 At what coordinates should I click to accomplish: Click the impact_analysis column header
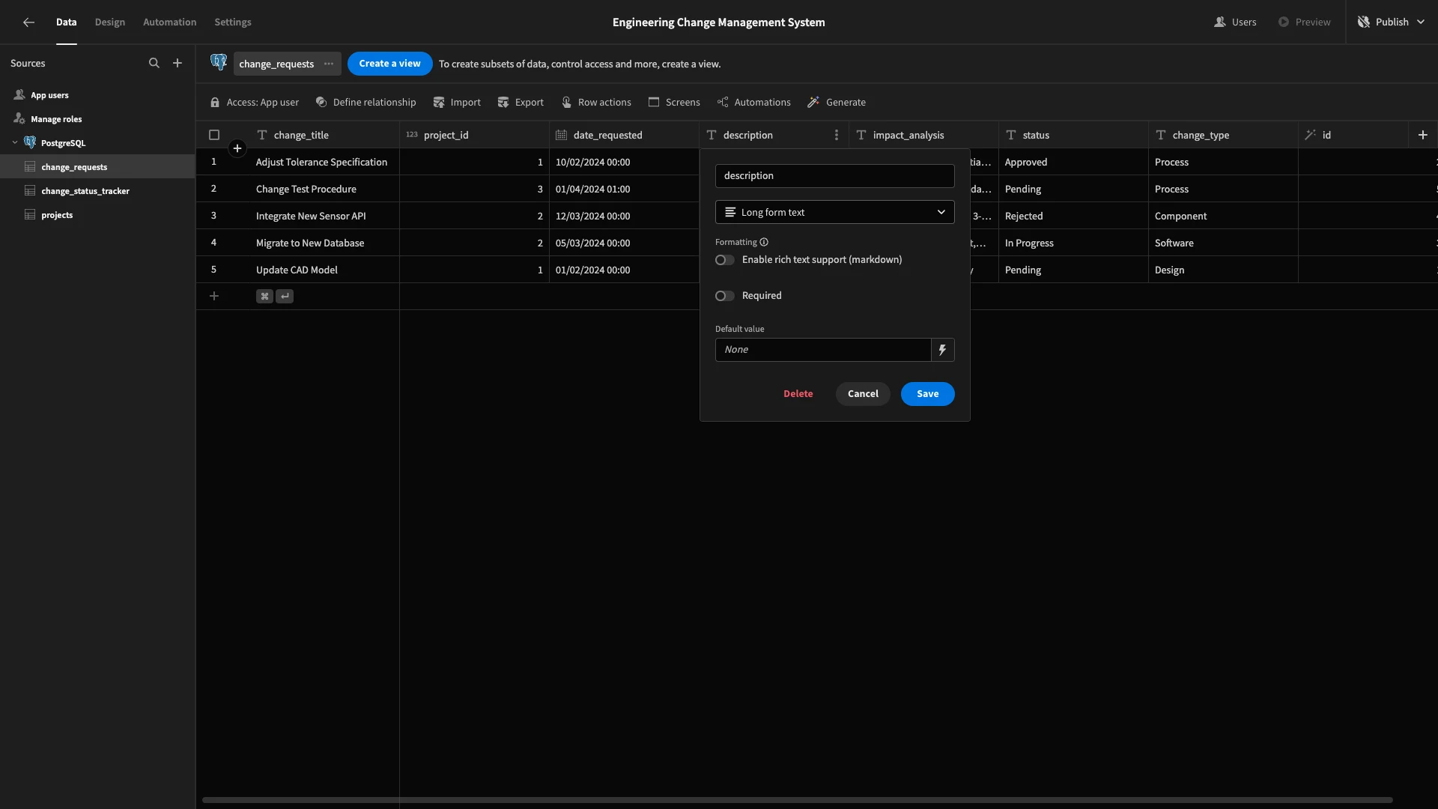(x=923, y=136)
